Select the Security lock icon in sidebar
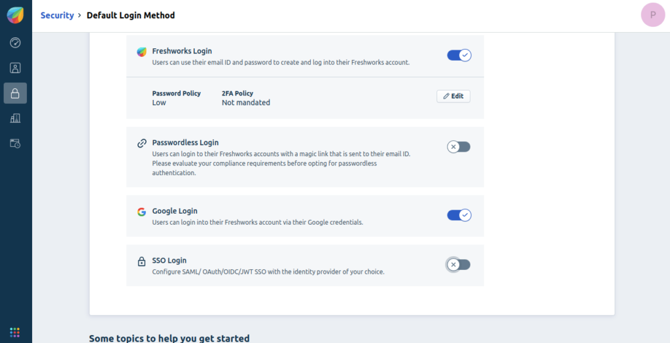 pos(16,93)
